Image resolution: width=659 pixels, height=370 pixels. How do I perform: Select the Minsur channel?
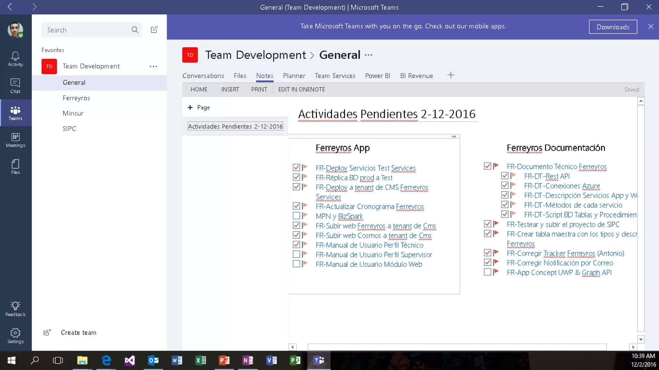[x=73, y=113]
